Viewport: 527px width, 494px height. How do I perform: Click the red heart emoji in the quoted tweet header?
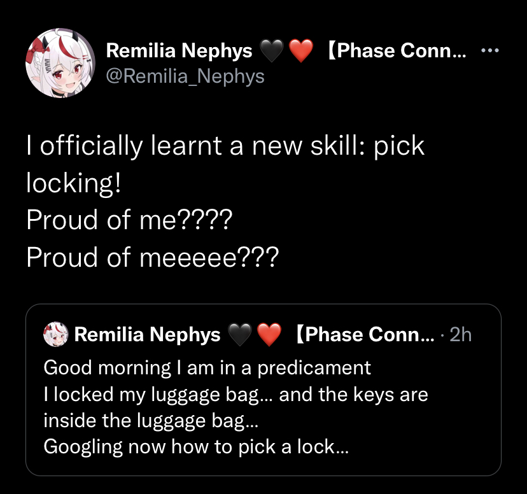pos(269,334)
